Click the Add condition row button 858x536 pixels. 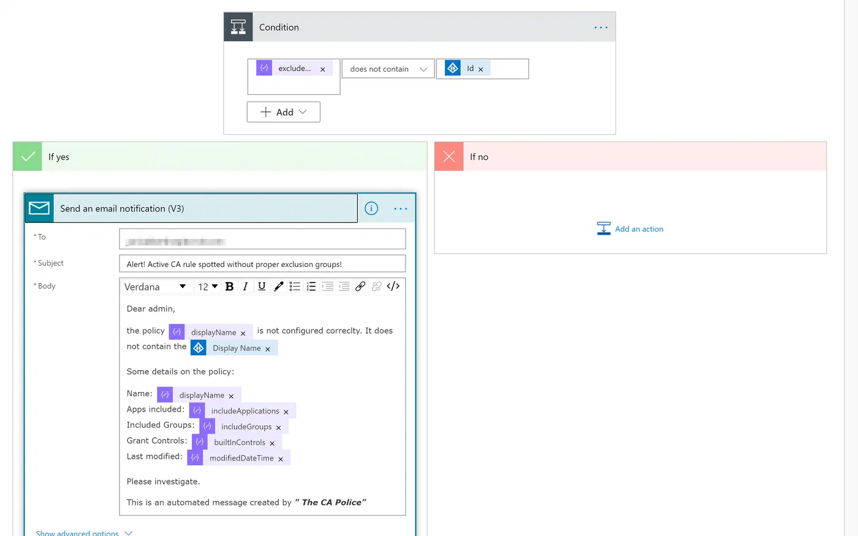point(284,112)
